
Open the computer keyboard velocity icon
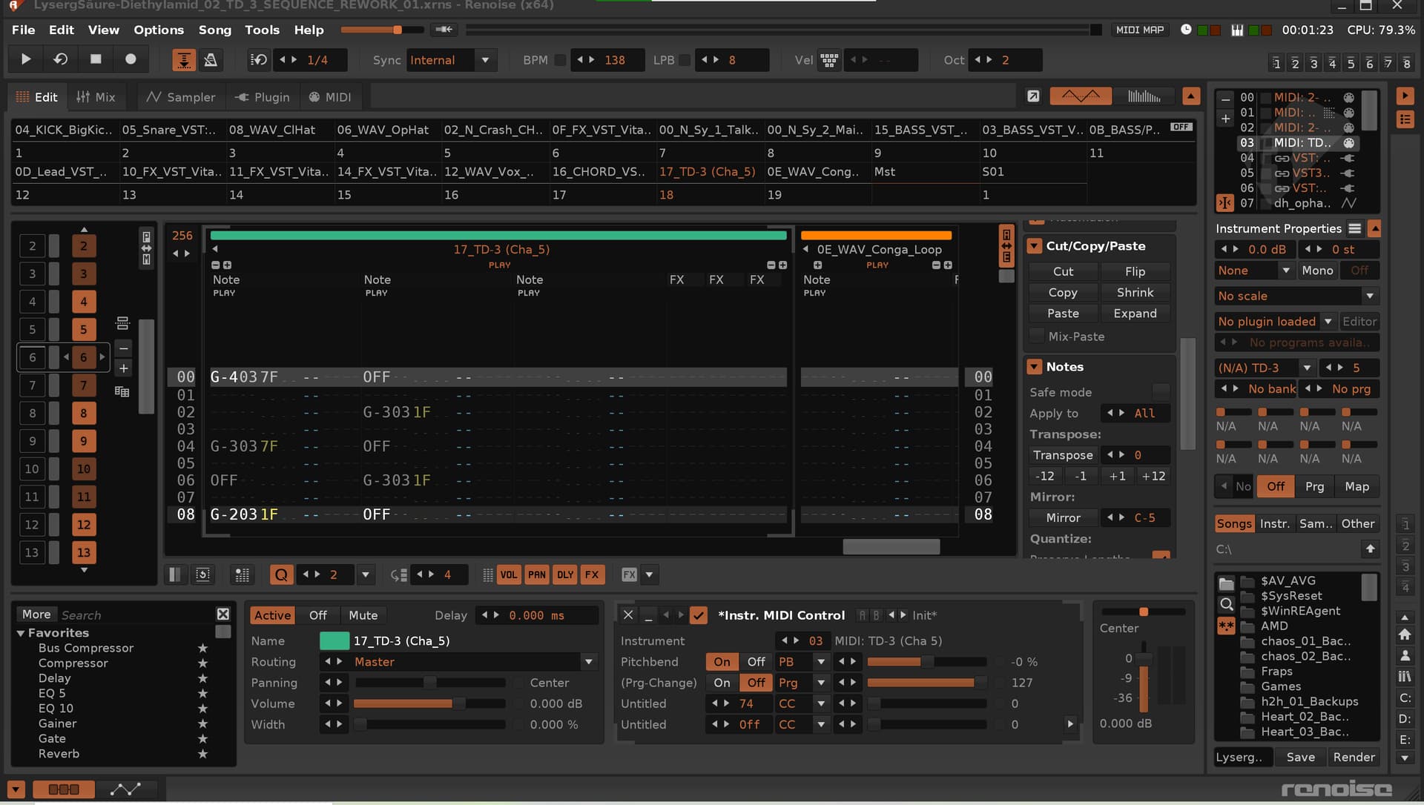pyautogui.click(x=829, y=60)
